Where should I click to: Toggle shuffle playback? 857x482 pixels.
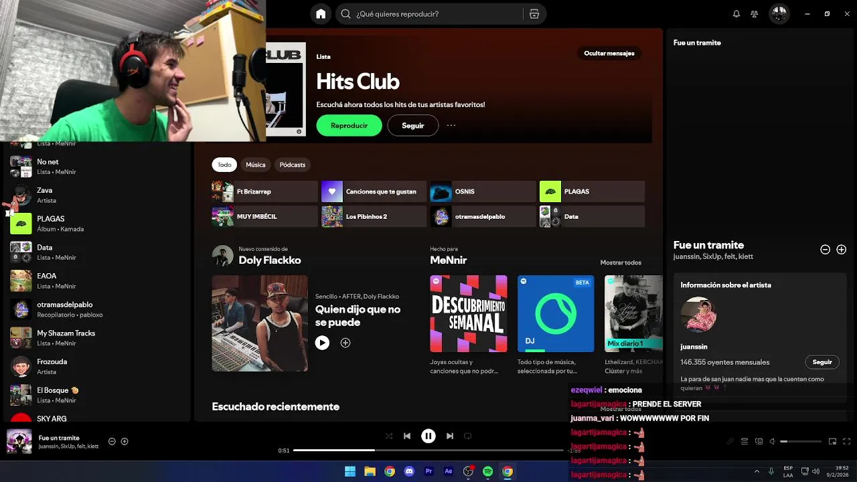point(389,436)
